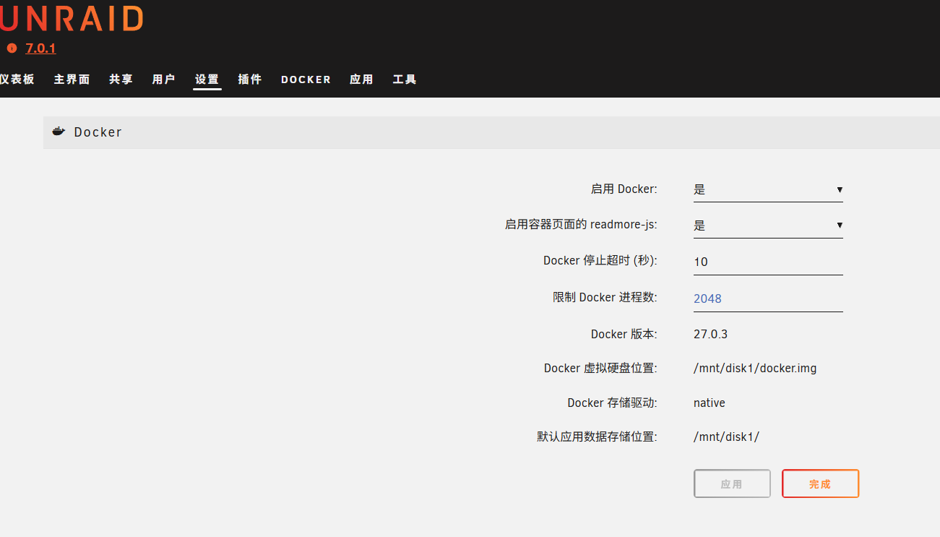The height and width of the screenshot is (537, 940).
Task: Click the 启用 Docker label
Action: (x=624, y=189)
